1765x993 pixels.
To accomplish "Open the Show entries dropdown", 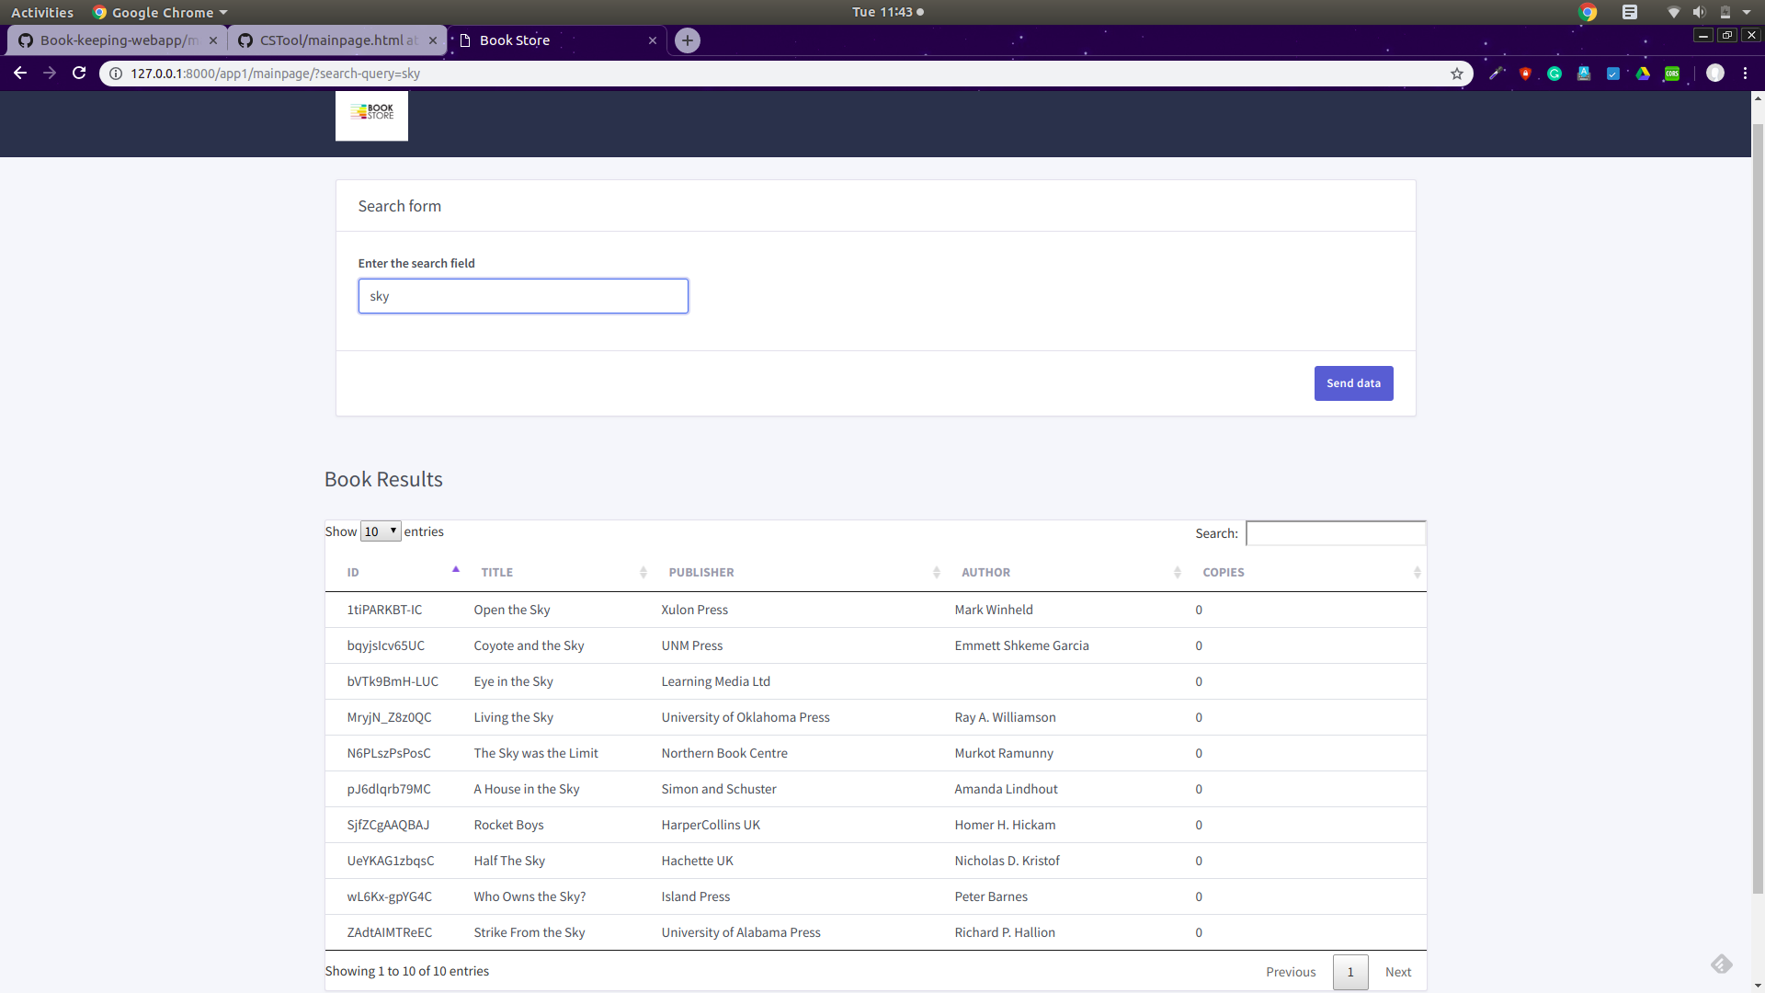I will click(x=381, y=531).
